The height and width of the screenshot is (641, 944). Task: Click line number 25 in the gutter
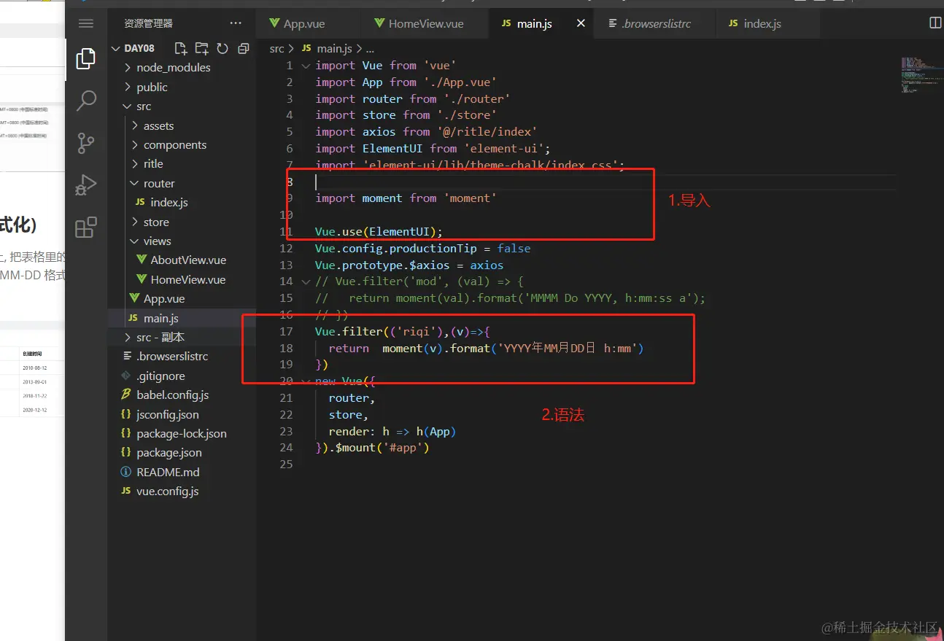[286, 464]
